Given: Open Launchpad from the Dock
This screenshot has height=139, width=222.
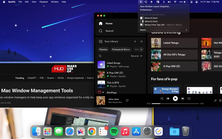Looking at the screenshot, I should [x=47, y=131].
